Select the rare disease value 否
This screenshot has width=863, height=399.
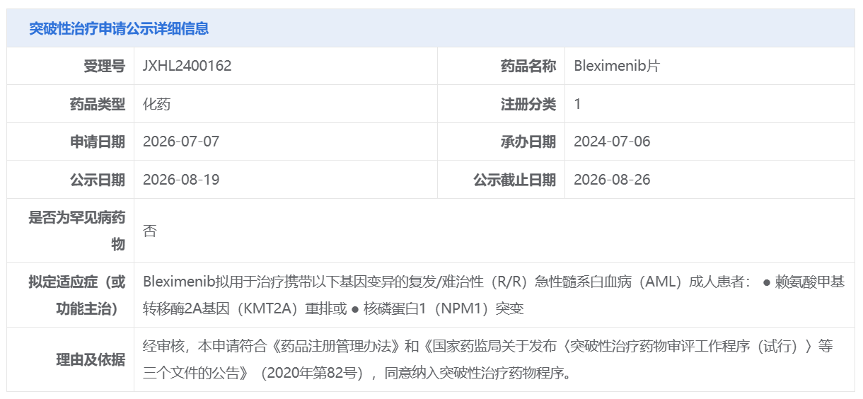[149, 231]
